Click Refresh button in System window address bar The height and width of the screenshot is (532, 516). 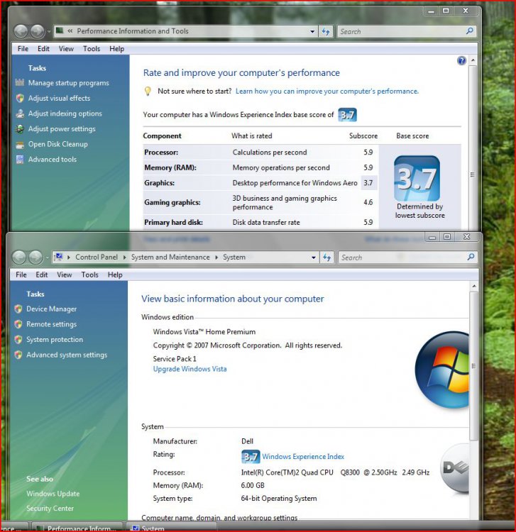tap(327, 257)
